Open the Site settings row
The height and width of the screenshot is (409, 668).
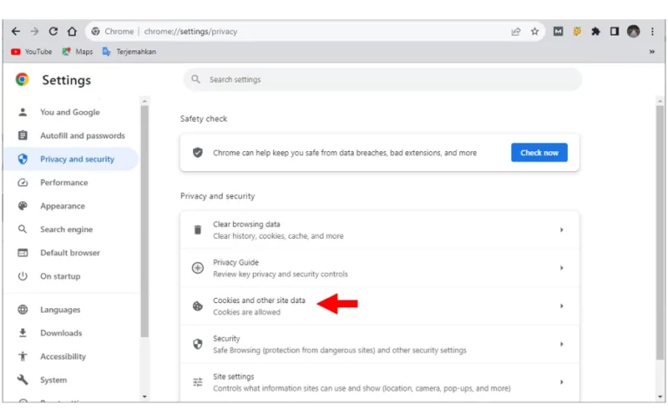379,382
